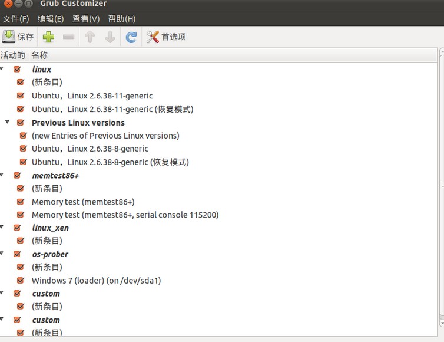
Task: Click the Active (活动的) column header
Action: point(13,55)
